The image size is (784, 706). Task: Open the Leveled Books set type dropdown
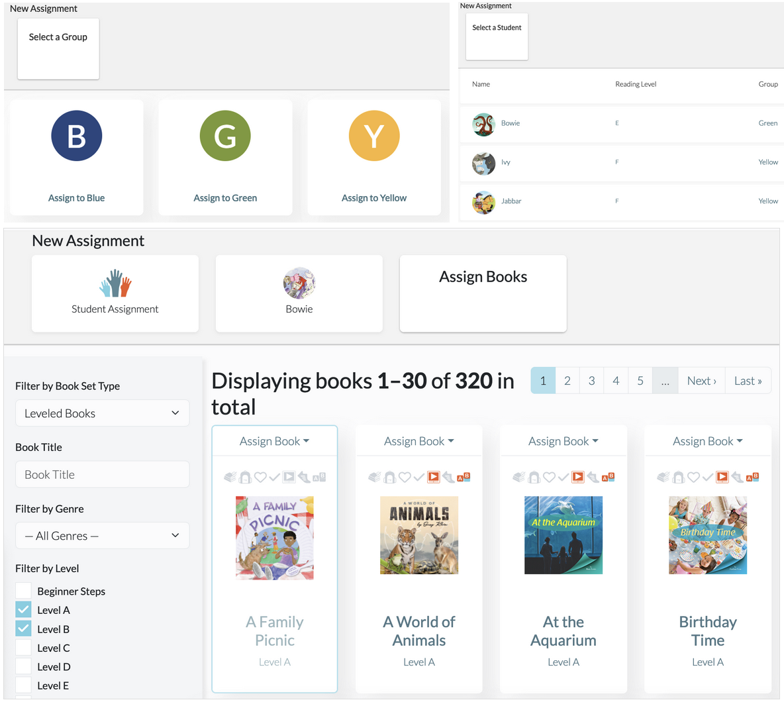[x=102, y=413]
